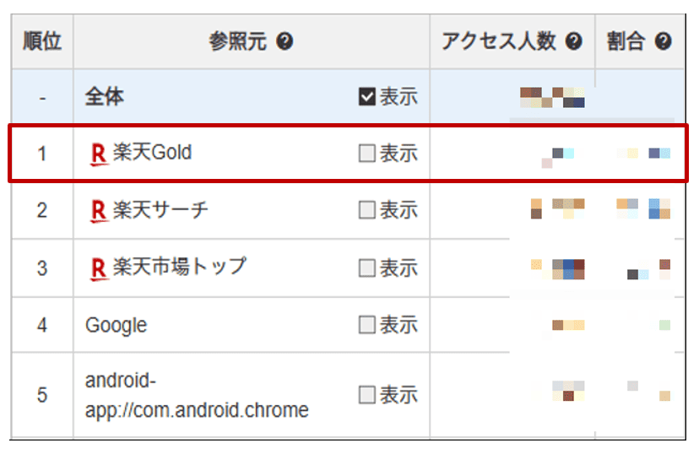Open the 楽天Gold referrer entry
This screenshot has width=699, height=454.
click(153, 153)
